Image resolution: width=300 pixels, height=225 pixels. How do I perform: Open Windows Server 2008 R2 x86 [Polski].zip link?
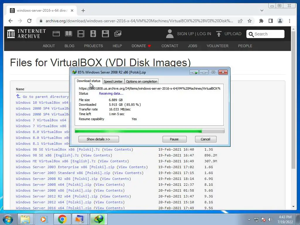(57, 179)
